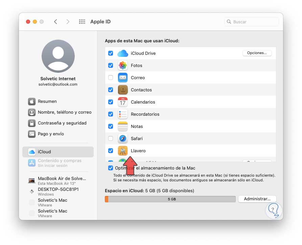This screenshot has width=302, height=245.
Task: Open Contraseña y seguridad section
Action: pyautogui.click(x=58, y=123)
